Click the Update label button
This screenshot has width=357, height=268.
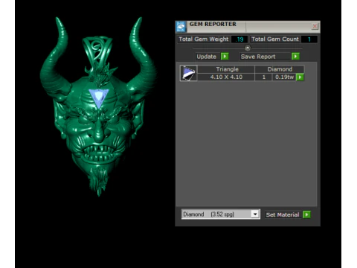tap(208, 57)
